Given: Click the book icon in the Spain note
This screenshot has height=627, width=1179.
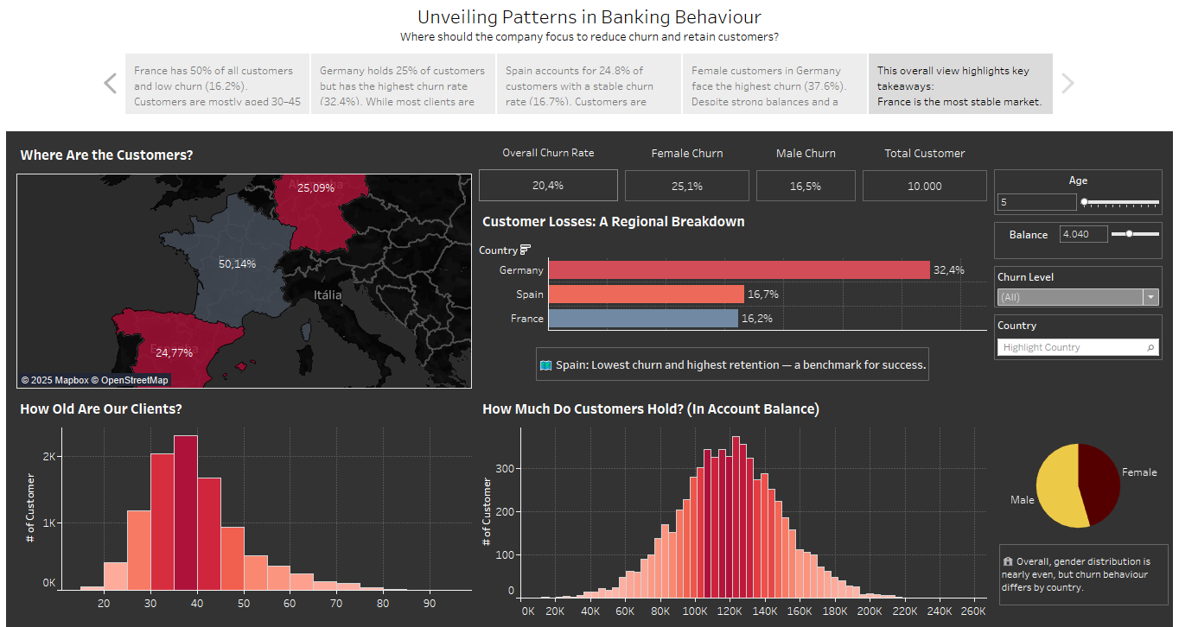Looking at the screenshot, I should tap(545, 365).
